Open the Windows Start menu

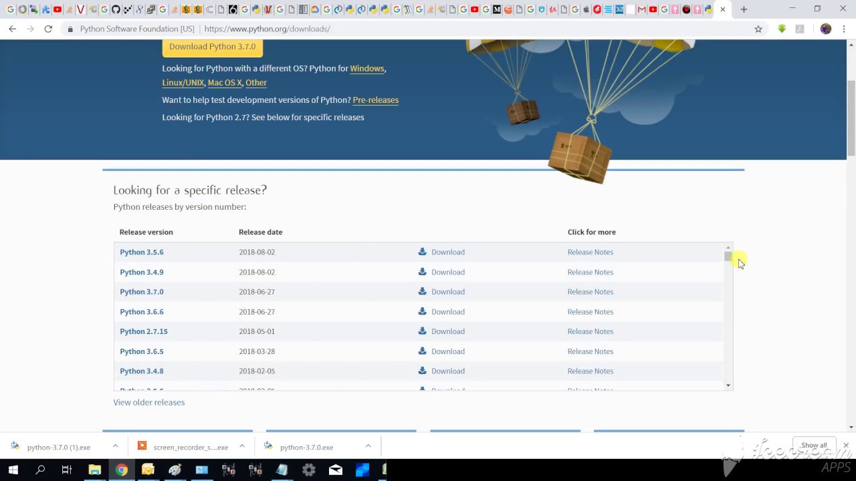click(13, 470)
